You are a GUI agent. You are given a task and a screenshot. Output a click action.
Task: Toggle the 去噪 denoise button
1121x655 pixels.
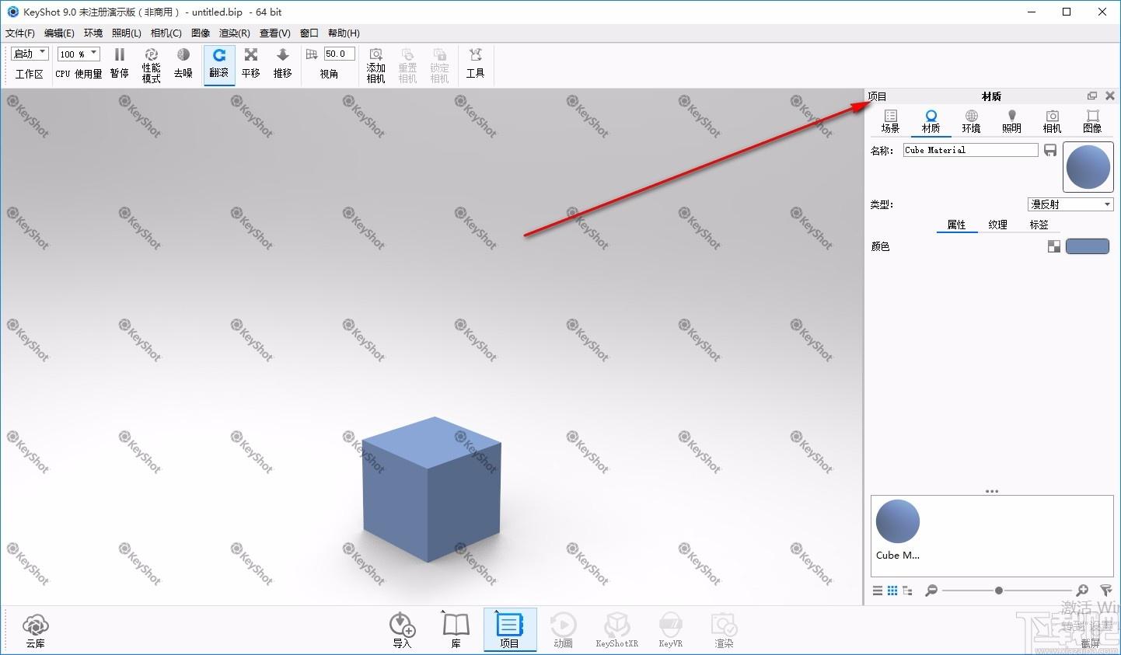tap(183, 63)
